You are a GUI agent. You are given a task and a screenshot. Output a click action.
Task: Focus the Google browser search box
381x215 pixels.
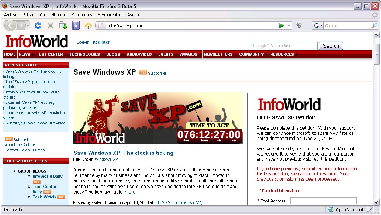(347, 26)
